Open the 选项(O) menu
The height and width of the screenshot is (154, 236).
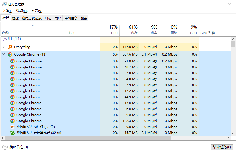22,11
